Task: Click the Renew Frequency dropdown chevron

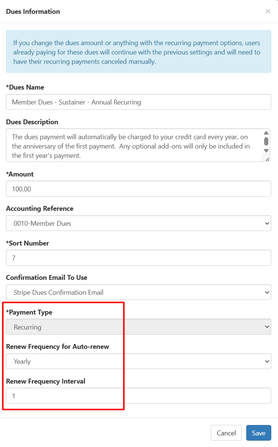Action: click(x=268, y=361)
